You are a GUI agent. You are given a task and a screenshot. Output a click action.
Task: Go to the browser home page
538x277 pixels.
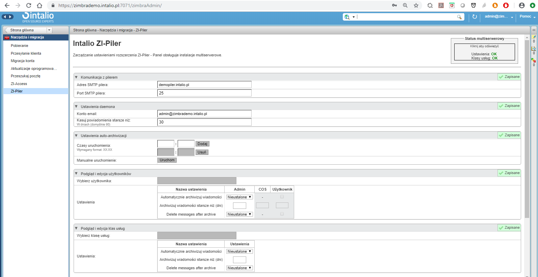click(x=40, y=5)
